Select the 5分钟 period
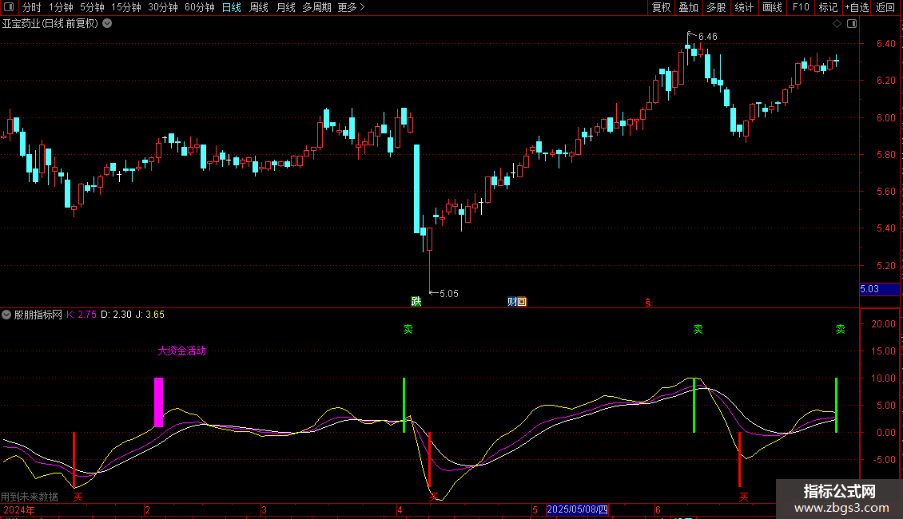The width and height of the screenshot is (903, 519). point(92,7)
